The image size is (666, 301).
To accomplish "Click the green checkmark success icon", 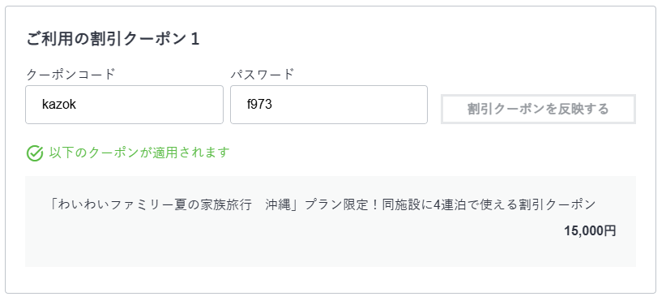I will tap(34, 153).
